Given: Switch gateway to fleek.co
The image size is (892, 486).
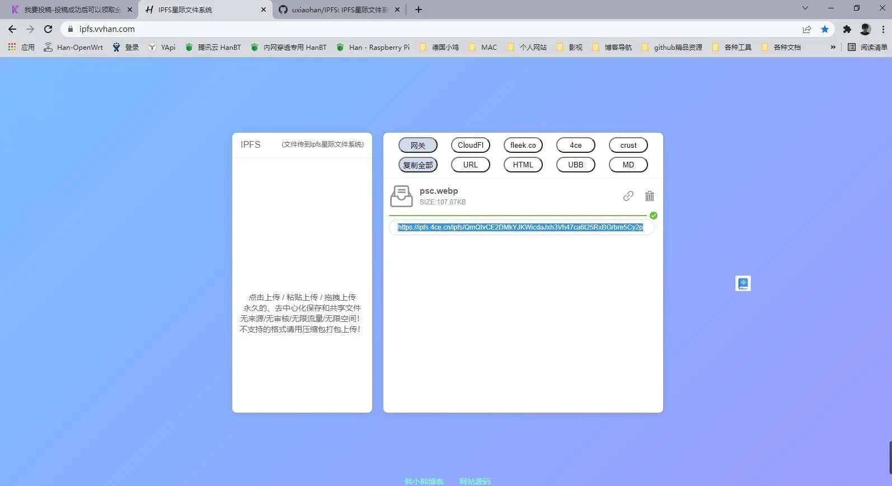Looking at the screenshot, I should pos(523,145).
